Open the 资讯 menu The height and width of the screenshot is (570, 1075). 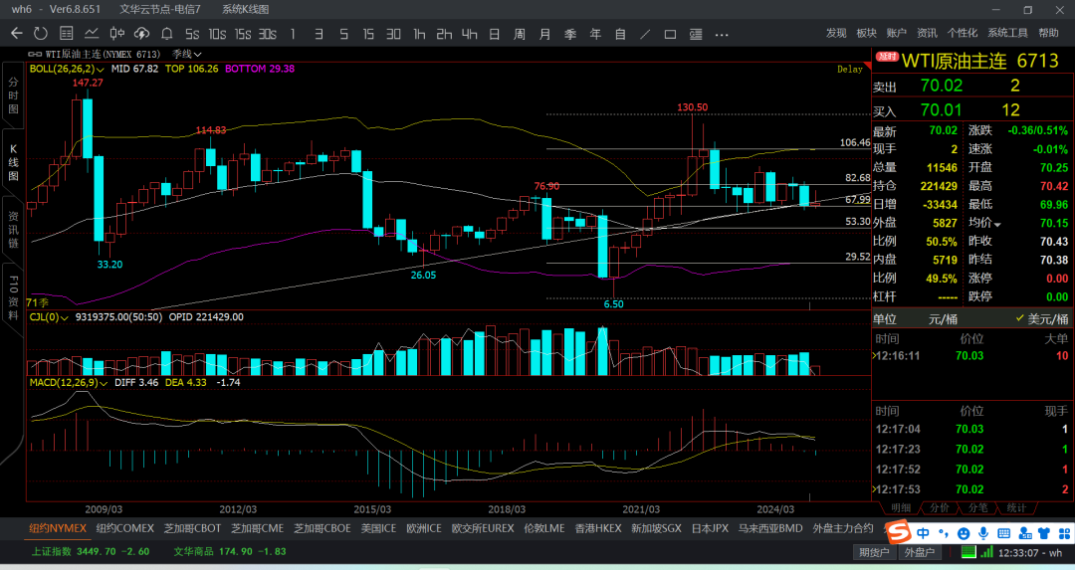(927, 33)
